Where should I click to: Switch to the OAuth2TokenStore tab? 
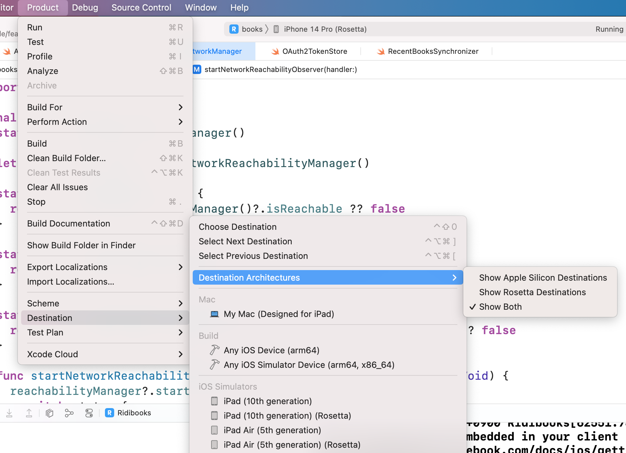[314, 51]
